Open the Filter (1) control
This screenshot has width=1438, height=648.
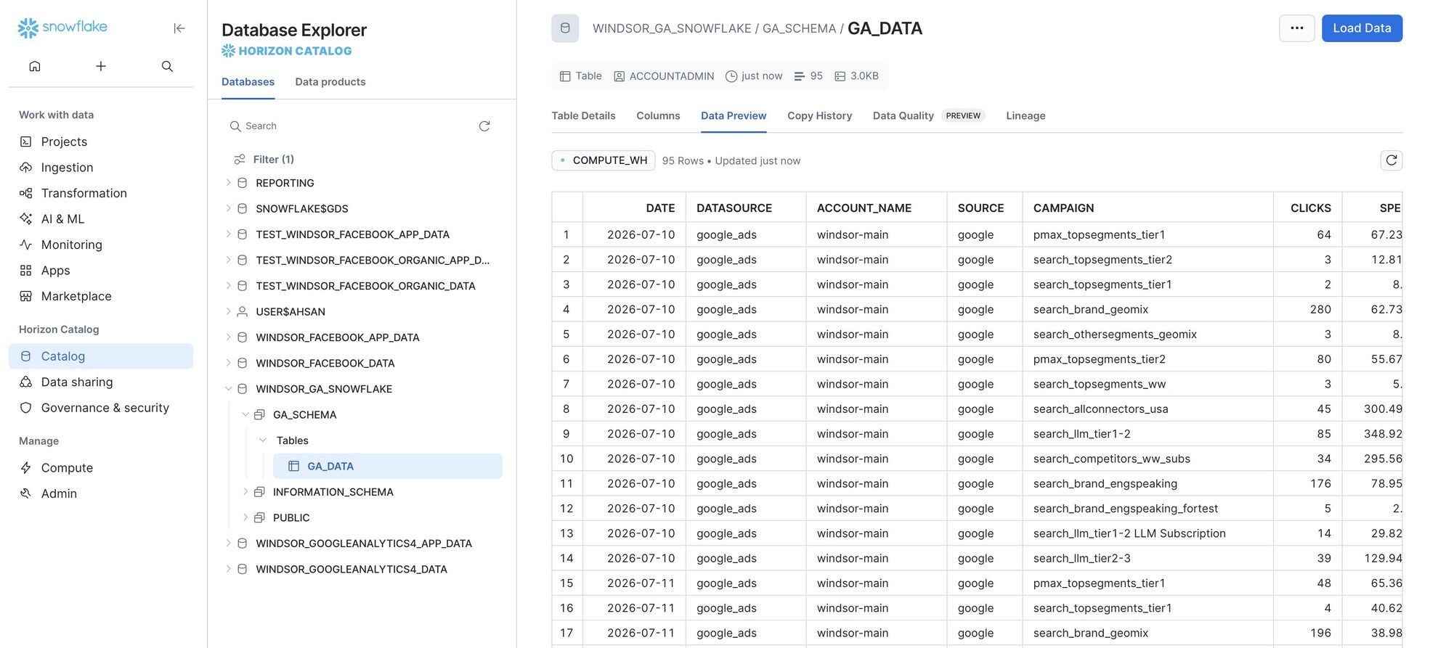coord(264,160)
